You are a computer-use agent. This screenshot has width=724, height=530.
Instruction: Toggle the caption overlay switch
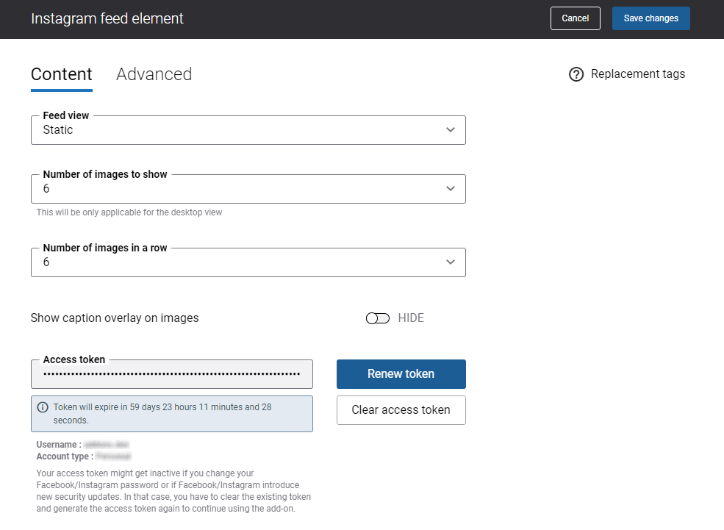378,318
